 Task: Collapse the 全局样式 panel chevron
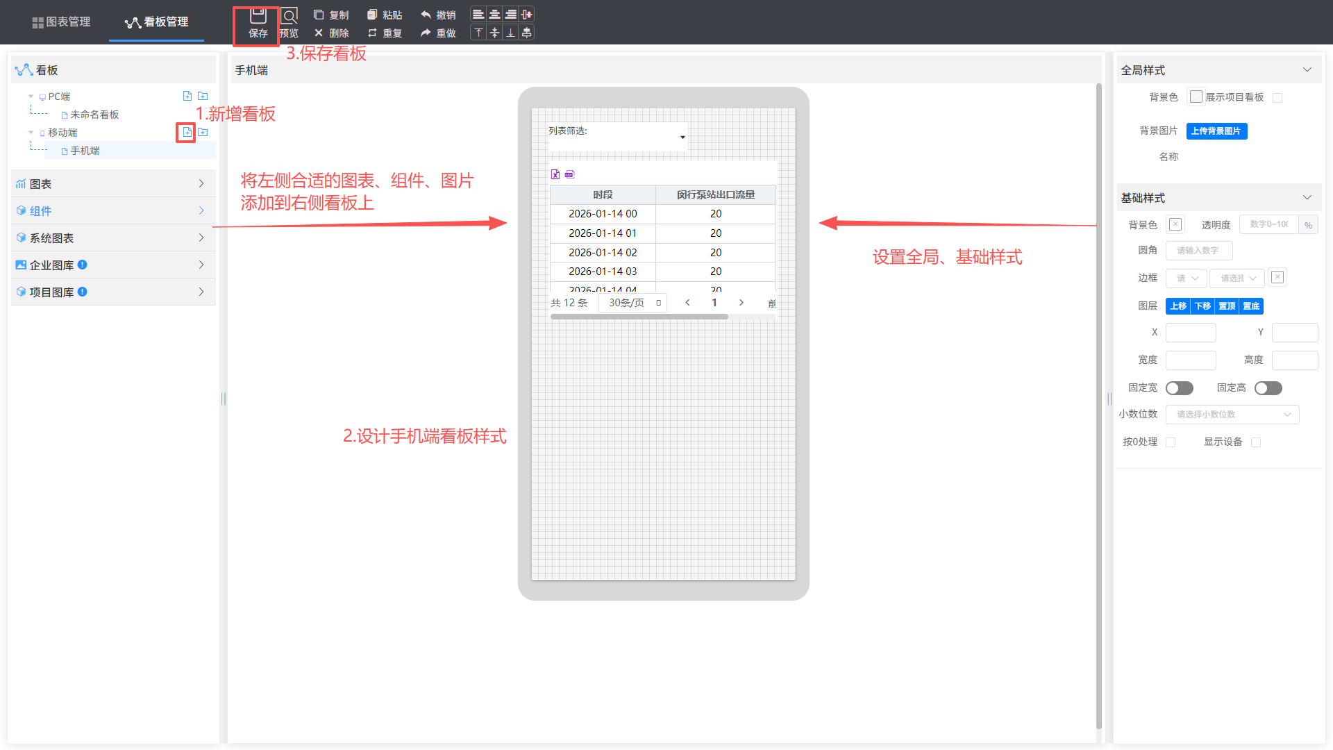[x=1307, y=70]
